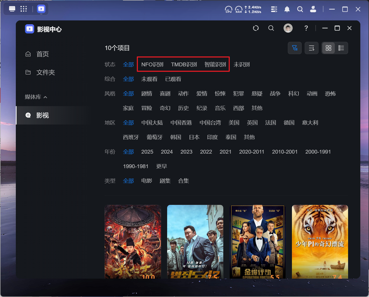This screenshot has width=369, height=297.
Task: Select 全部 in the 类型 row
Action: (x=128, y=181)
